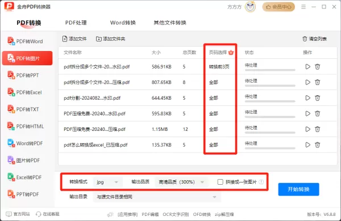Viewport: 341px width, 221px height.
Task: Switch to the PDF处理 tab
Action: [76, 23]
